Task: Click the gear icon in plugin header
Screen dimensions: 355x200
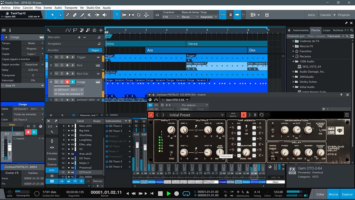Action: tap(324, 109)
